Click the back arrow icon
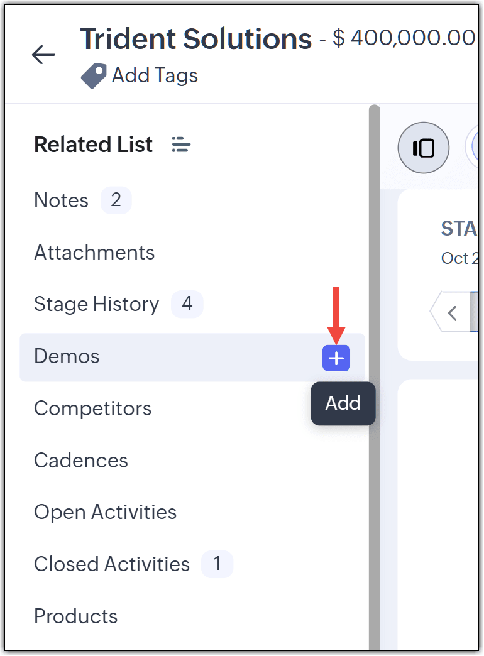The image size is (484, 656). click(x=43, y=55)
